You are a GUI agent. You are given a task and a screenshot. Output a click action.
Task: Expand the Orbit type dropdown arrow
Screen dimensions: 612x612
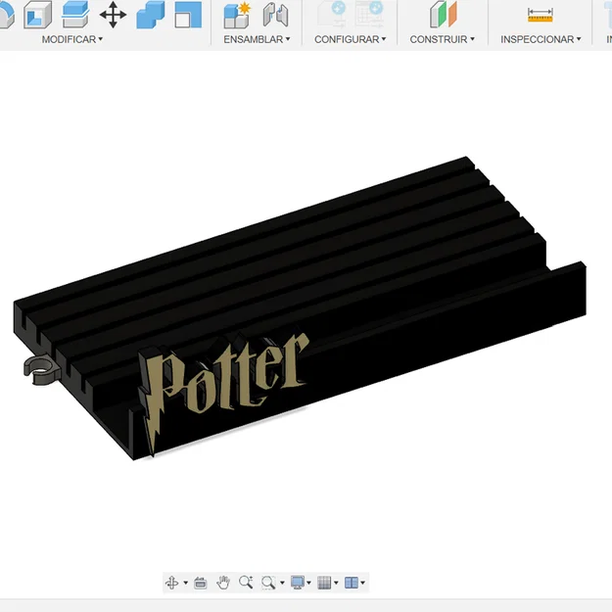tap(185, 584)
